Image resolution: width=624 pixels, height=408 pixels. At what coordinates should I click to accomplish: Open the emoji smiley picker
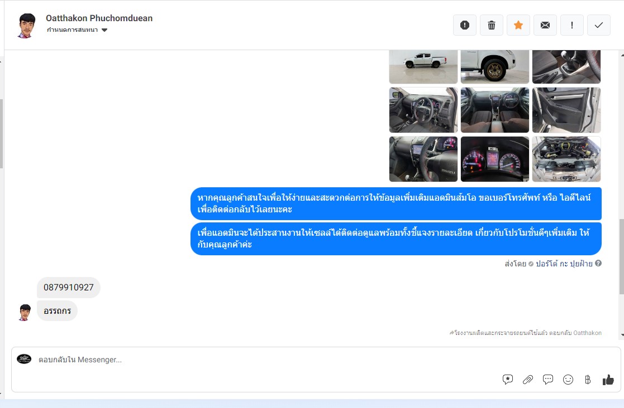(568, 380)
